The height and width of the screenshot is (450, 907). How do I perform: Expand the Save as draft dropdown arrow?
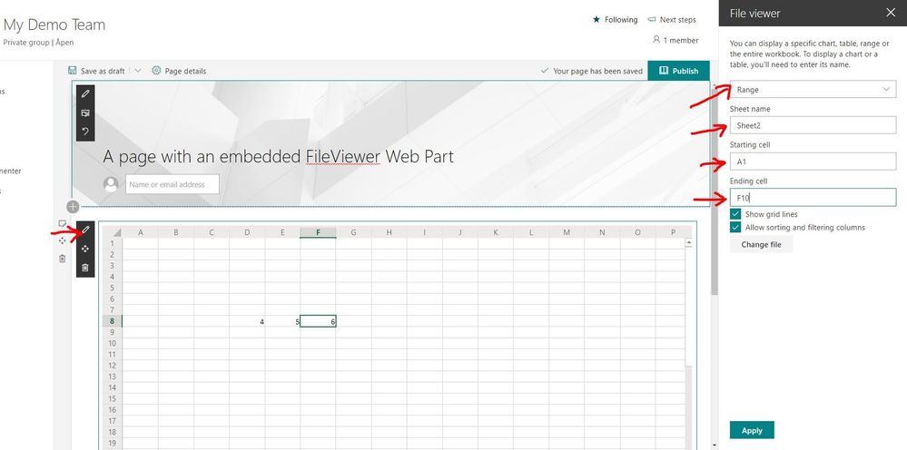138,71
